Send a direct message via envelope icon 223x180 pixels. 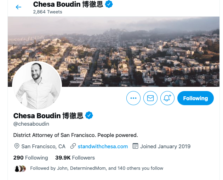tap(150, 98)
